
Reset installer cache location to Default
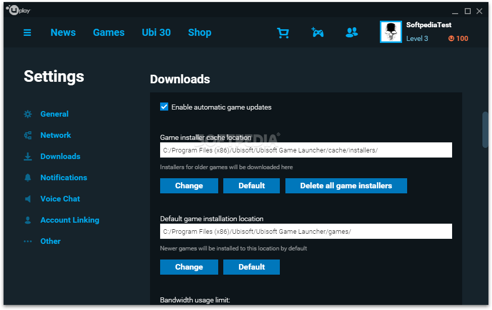click(252, 186)
